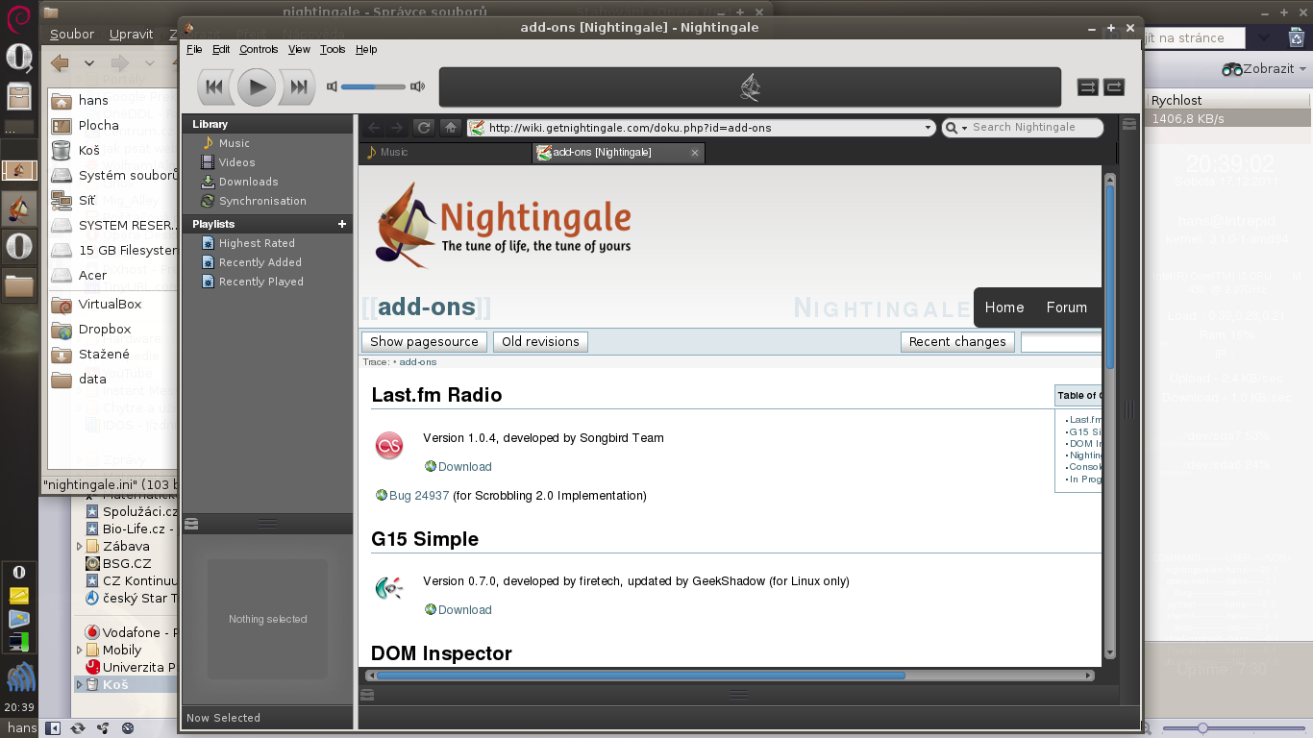Open the Upravit menu in file manager

tap(132, 34)
